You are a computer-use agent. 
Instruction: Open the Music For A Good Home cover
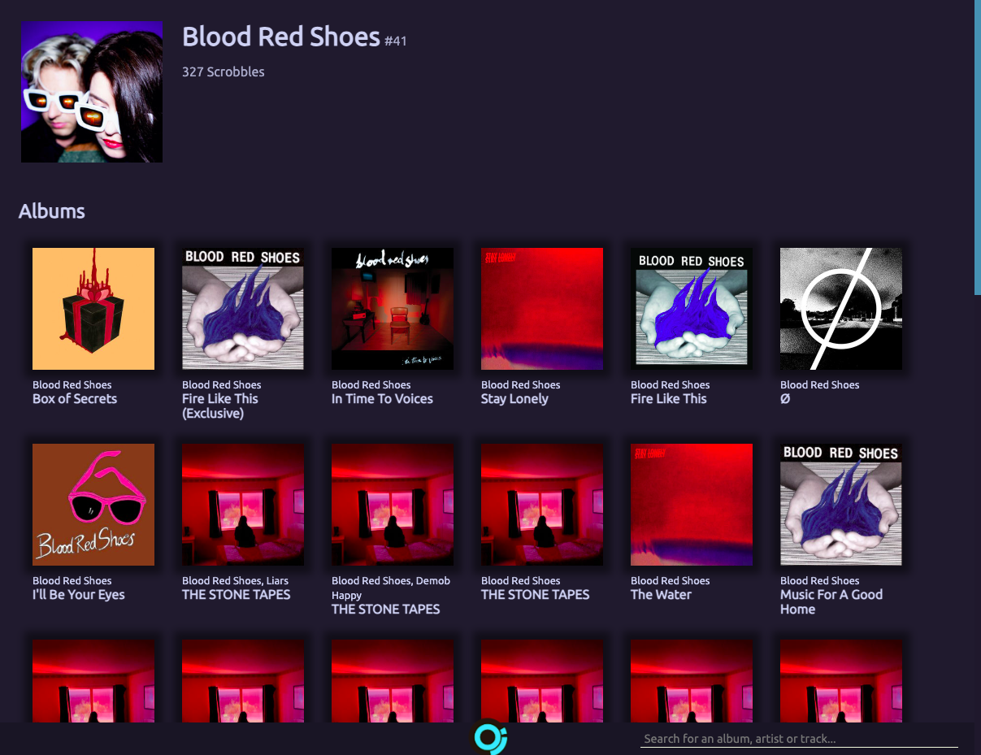tap(841, 505)
